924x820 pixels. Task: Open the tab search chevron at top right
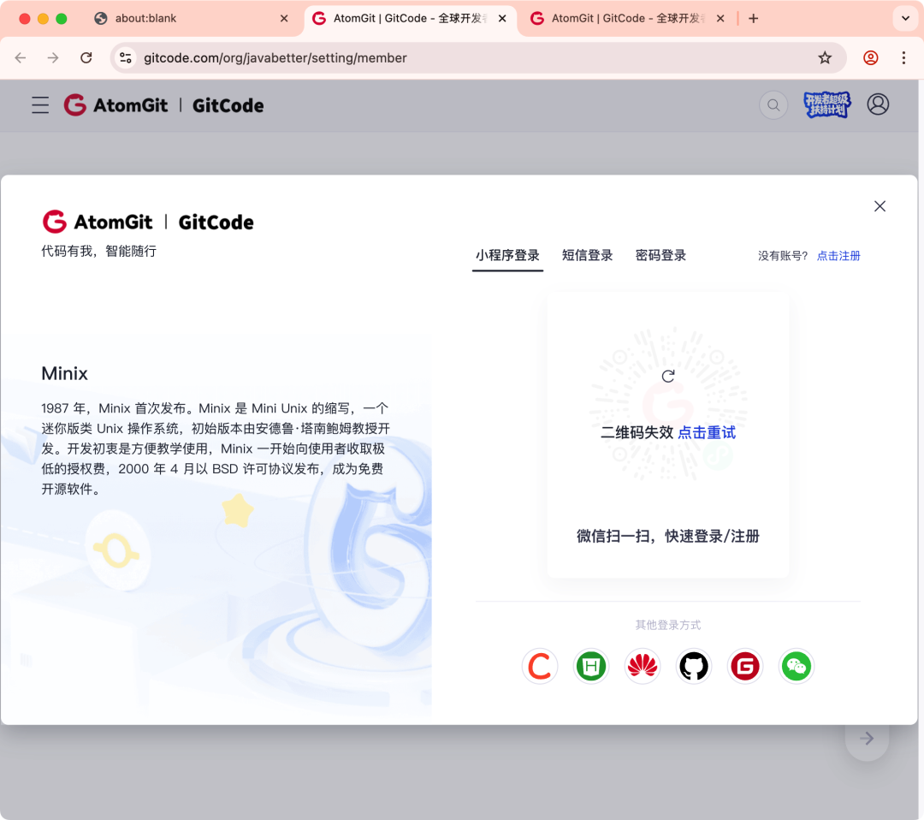904,18
